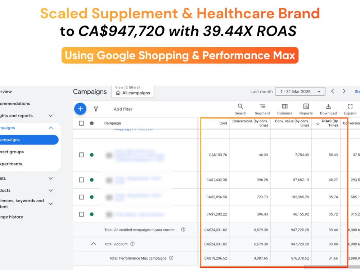Open Experiments in the sidebar
Viewport: 360px width, 270px height.
[11, 164]
